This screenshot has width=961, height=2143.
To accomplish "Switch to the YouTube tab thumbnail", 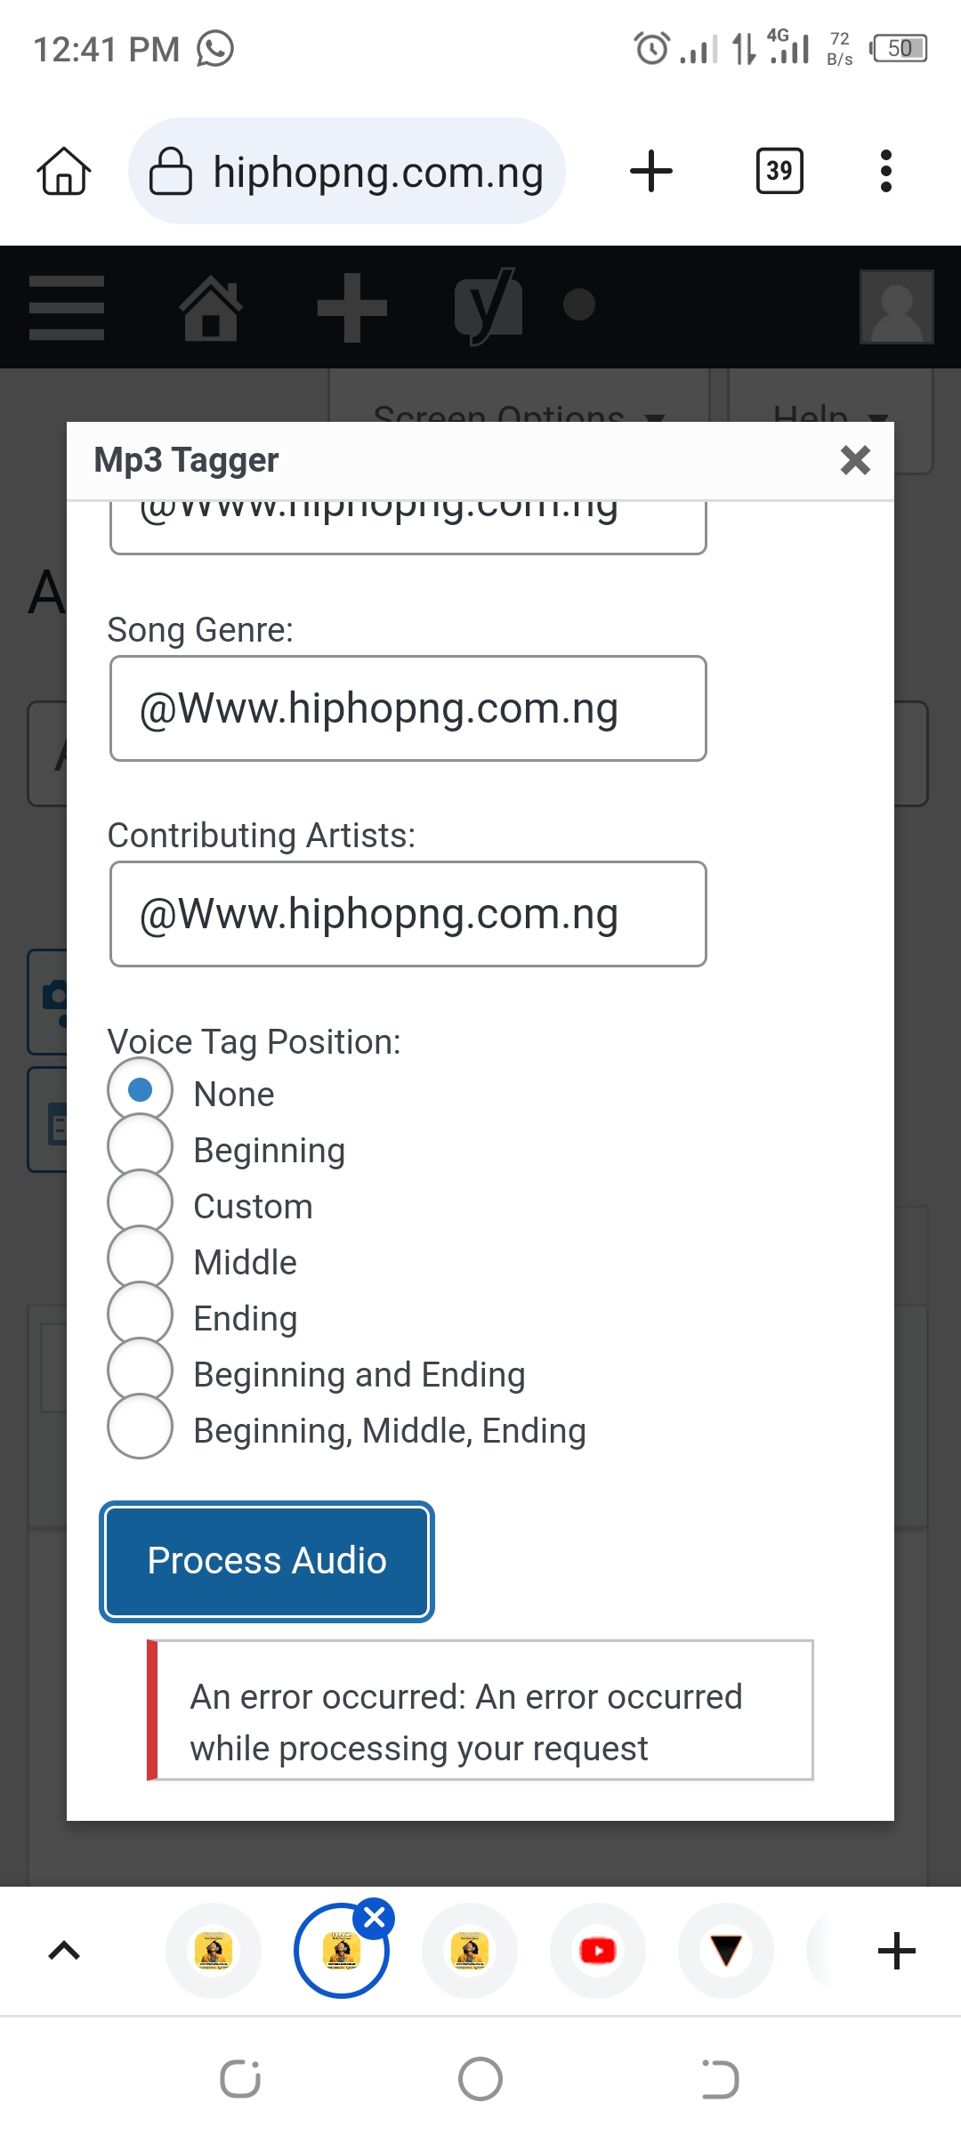I will coord(598,1951).
